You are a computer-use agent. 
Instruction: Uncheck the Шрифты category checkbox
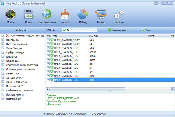3,57
